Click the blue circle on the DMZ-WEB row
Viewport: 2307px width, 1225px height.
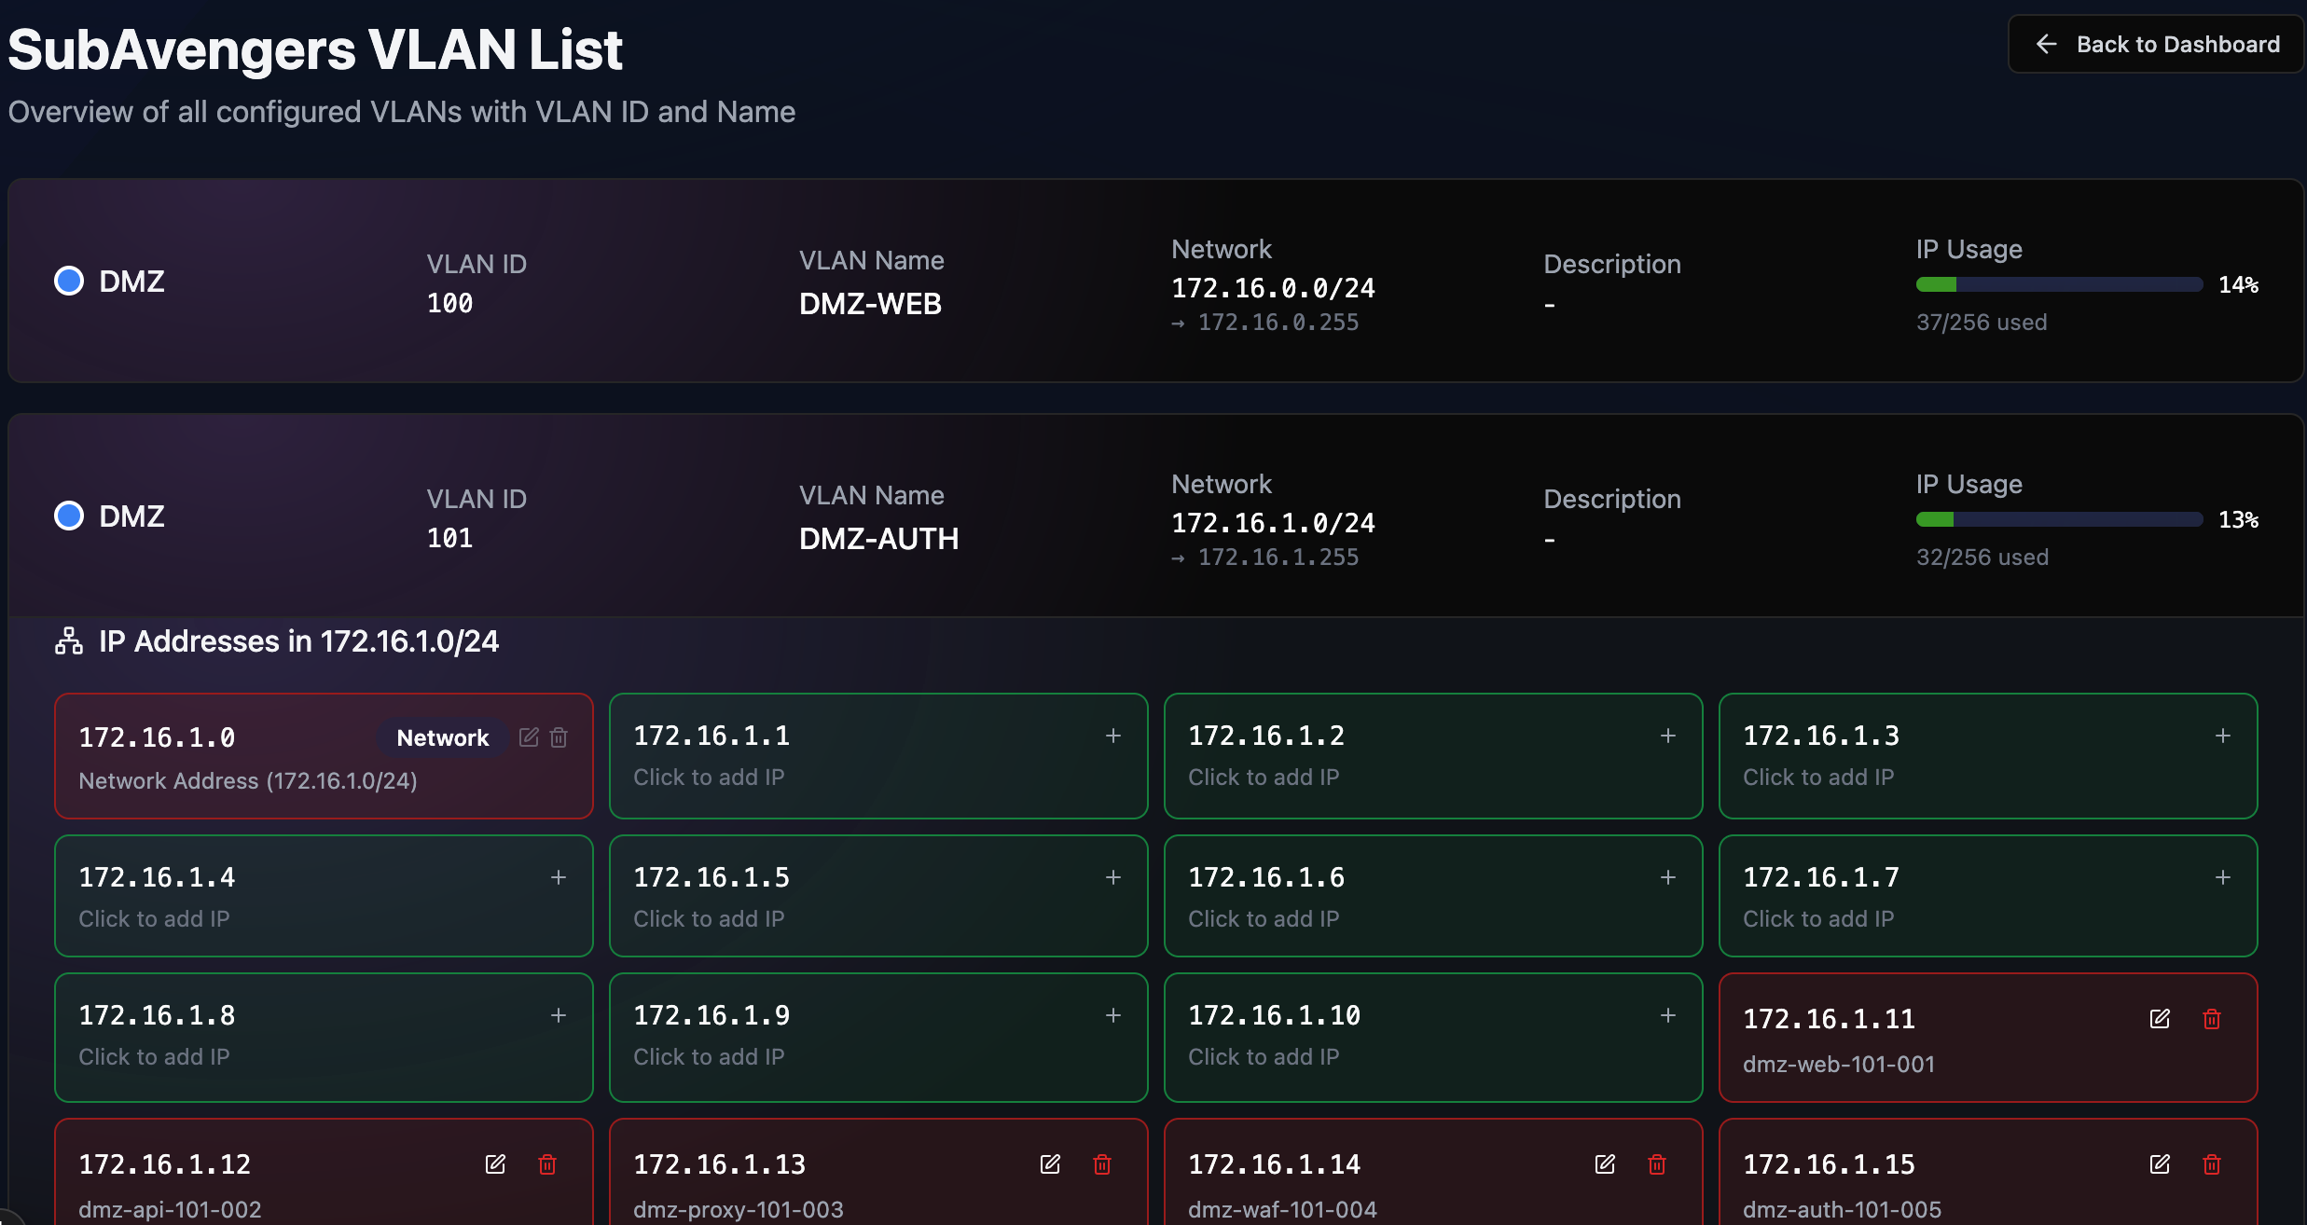tap(69, 281)
